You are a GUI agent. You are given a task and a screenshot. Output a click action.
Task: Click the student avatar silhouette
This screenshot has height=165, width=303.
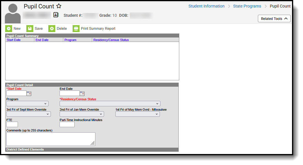click(x=13, y=13)
